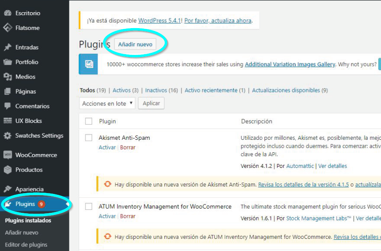Click the Swatches Settings gear icon
Viewport: 381px width, 251px height.
(8, 136)
